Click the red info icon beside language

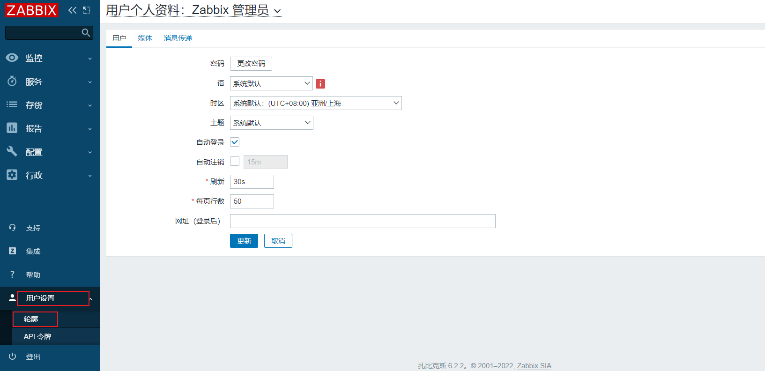(x=320, y=84)
